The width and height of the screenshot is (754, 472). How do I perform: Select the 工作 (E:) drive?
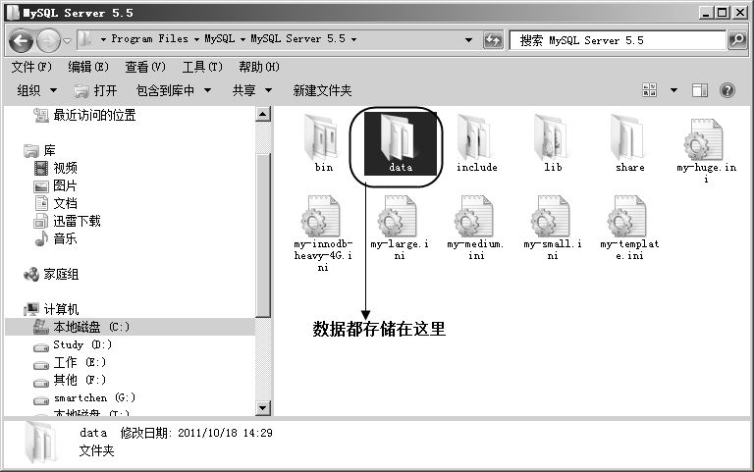pyautogui.click(x=70, y=362)
